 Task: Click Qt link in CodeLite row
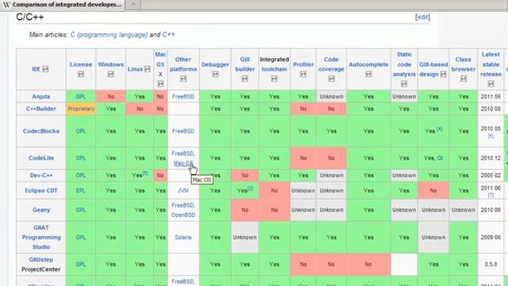tap(440, 158)
